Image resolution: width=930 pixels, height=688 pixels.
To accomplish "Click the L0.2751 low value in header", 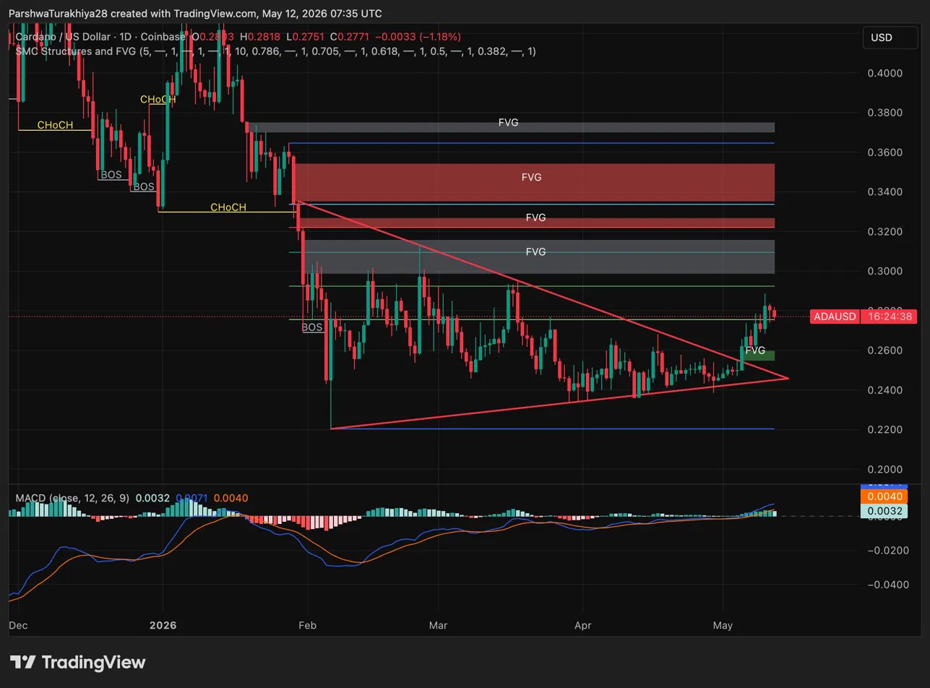I will click(x=306, y=37).
